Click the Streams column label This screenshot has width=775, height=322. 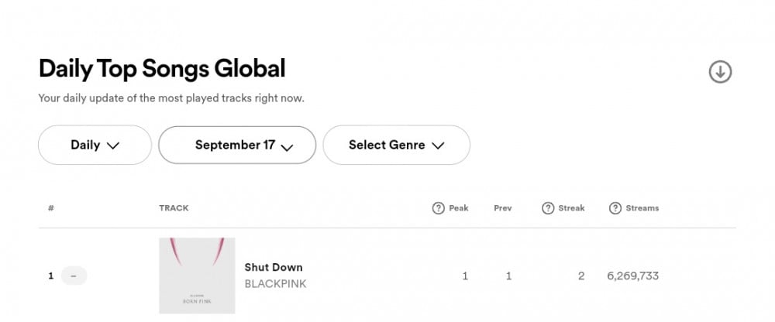pyautogui.click(x=642, y=208)
